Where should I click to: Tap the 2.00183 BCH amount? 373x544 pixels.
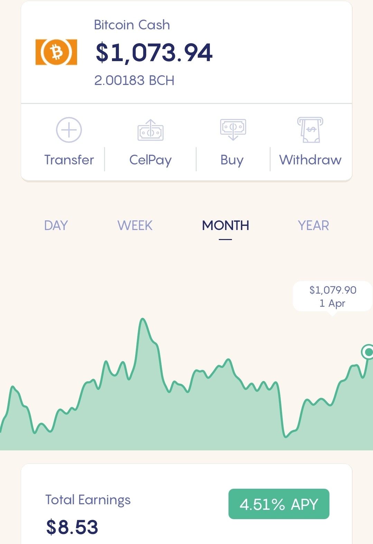pyautogui.click(x=134, y=80)
